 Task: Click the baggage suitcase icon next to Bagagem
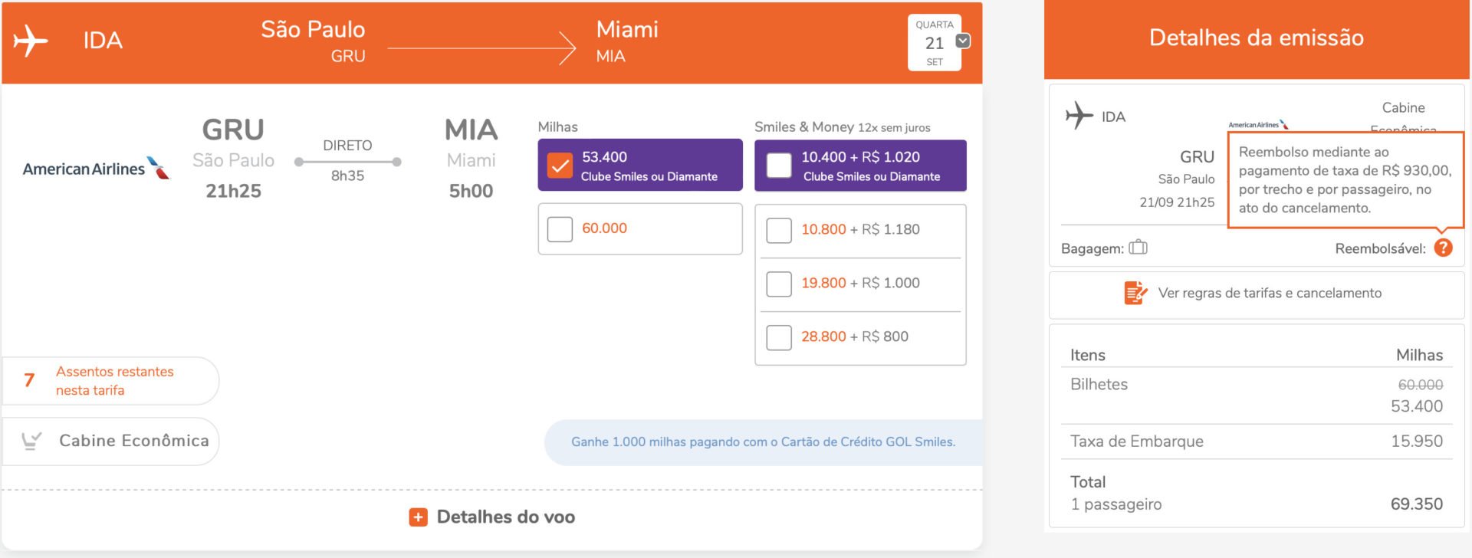tap(1138, 247)
